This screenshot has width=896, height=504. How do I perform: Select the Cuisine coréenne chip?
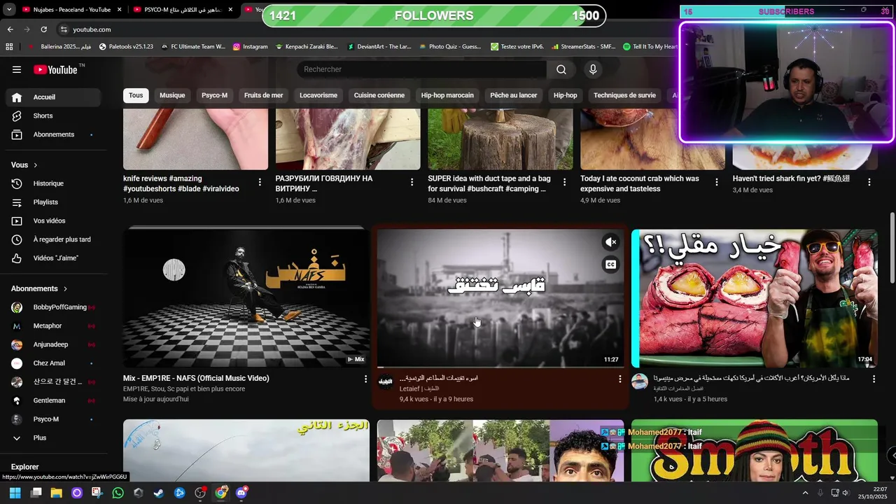click(x=379, y=95)
